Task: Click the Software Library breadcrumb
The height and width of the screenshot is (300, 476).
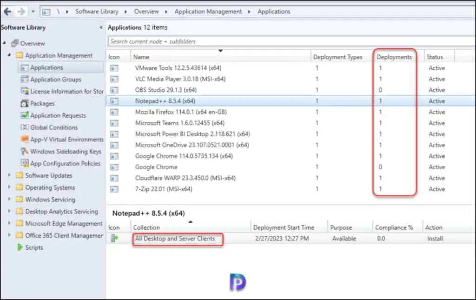Action: coord(97,12)
